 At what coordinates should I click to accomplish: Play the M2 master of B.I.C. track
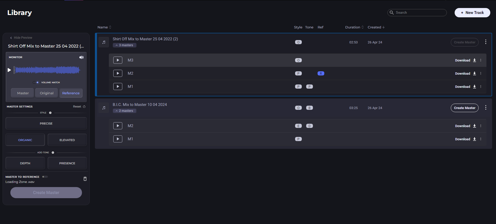click(118, 126)
